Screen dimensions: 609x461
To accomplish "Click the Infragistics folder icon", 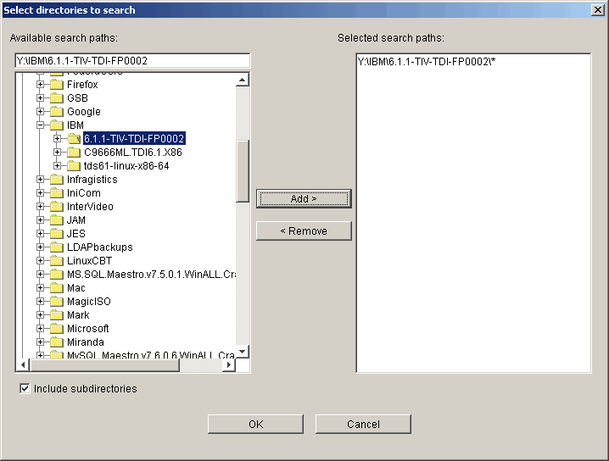I will tap(57, 180).
